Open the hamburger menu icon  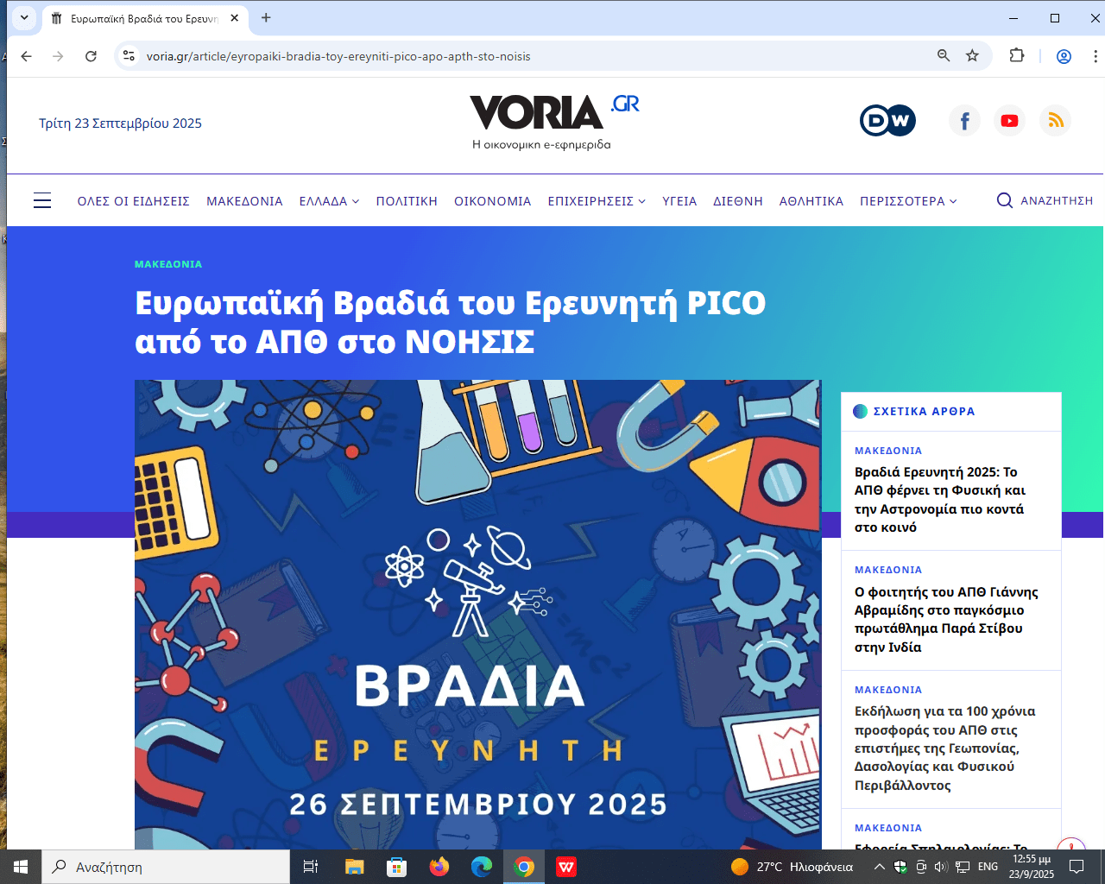tap(42, 201)
